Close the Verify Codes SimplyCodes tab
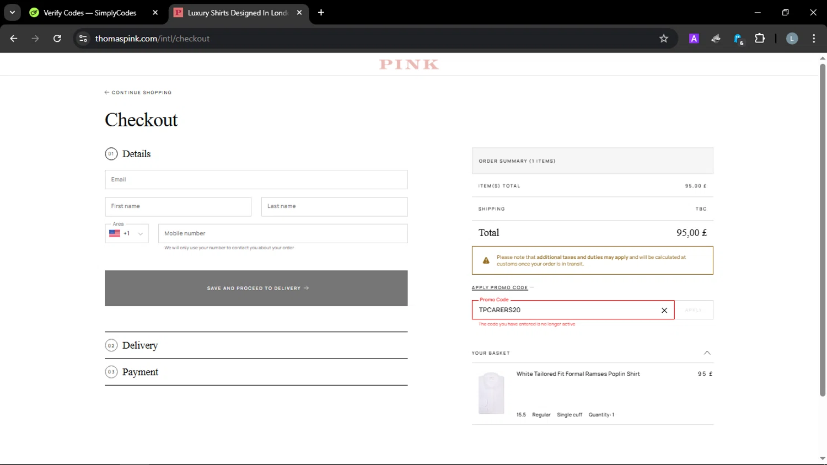Viewport: 827px width, 465px height. pyautogui.click(x=155, y=13)
